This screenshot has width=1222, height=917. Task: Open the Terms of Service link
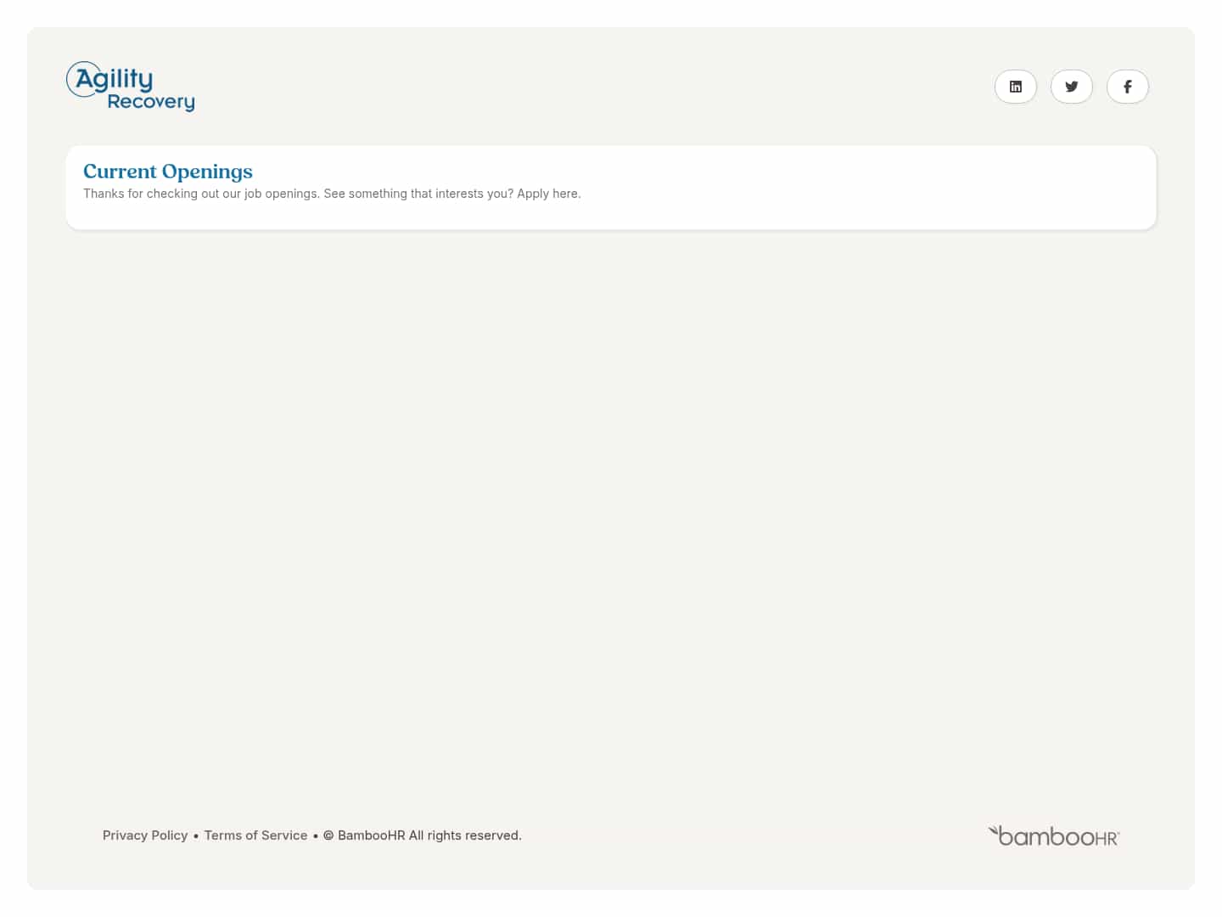[x=255, y=835]
